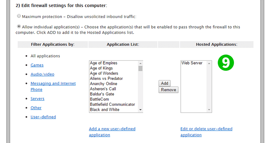Filter applications by Audio/video

[42, 74]
